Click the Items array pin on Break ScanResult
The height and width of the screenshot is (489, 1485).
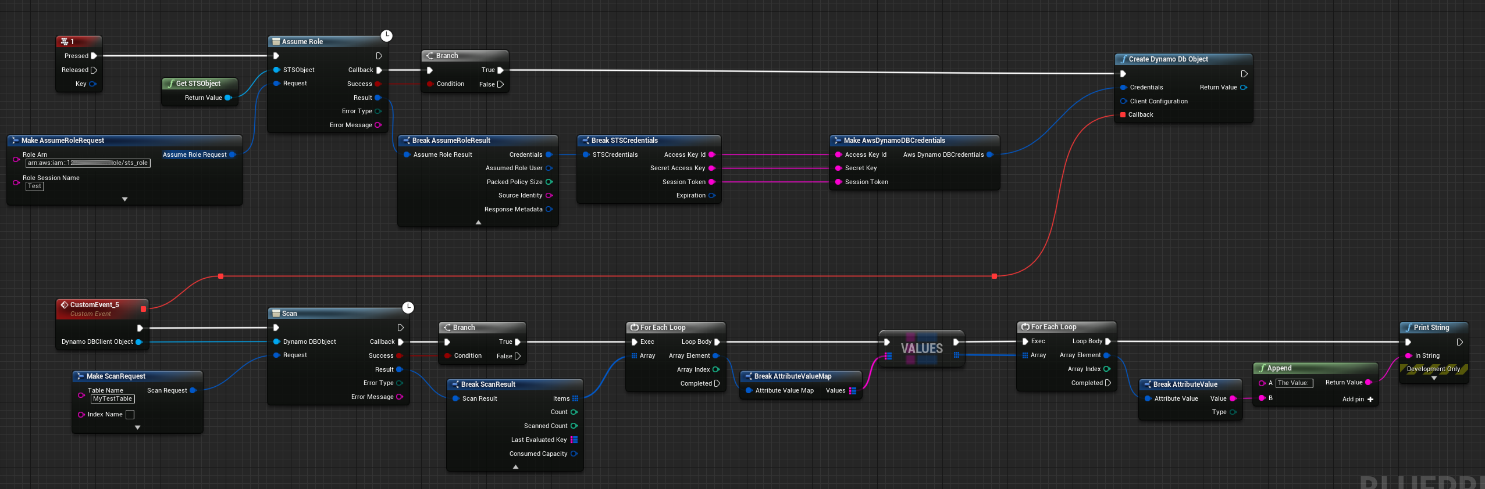tap(575, 398)
